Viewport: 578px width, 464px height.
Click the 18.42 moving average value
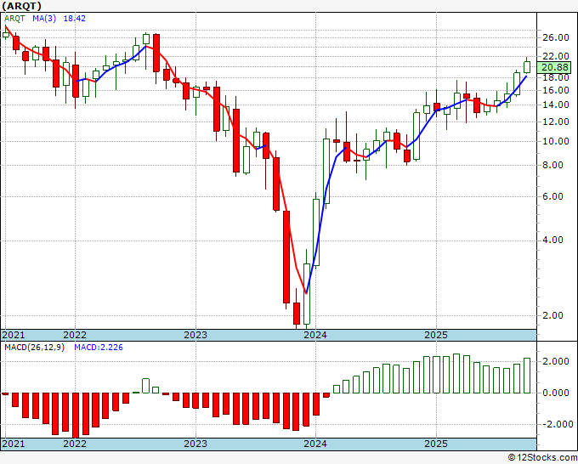click(75, 19)
